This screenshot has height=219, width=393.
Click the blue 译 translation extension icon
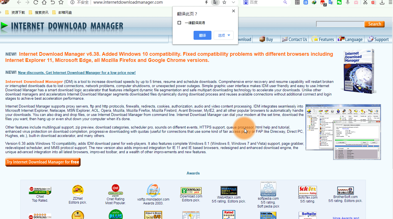pyautogui.click(x=306, y=3)
